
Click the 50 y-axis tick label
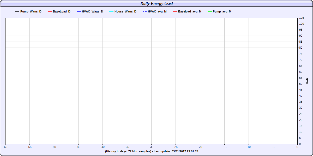[x=301, y=84]
